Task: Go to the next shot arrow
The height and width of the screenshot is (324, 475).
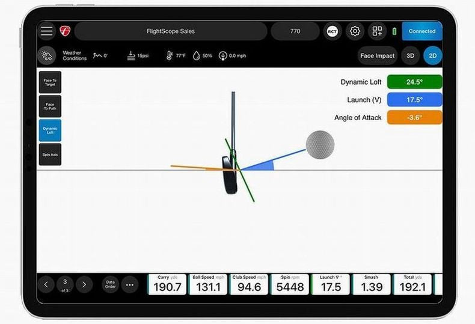Action: click(84, 285)
